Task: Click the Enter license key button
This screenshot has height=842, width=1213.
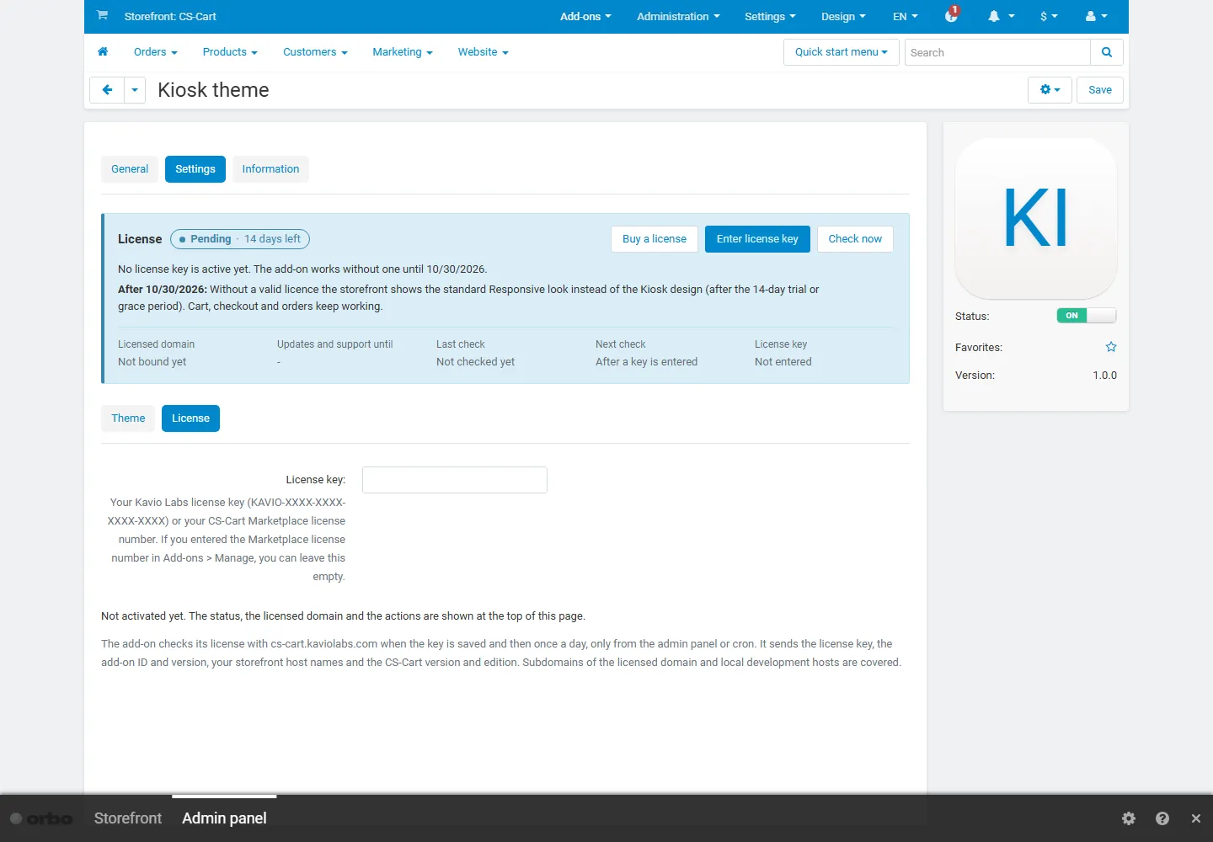Action: (x=757, y=239)
